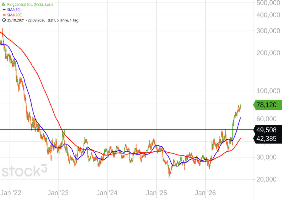Click the 200,000 price axis label
Image resolution: width=282 pixels, height=198 pixels.
point(268,53)
